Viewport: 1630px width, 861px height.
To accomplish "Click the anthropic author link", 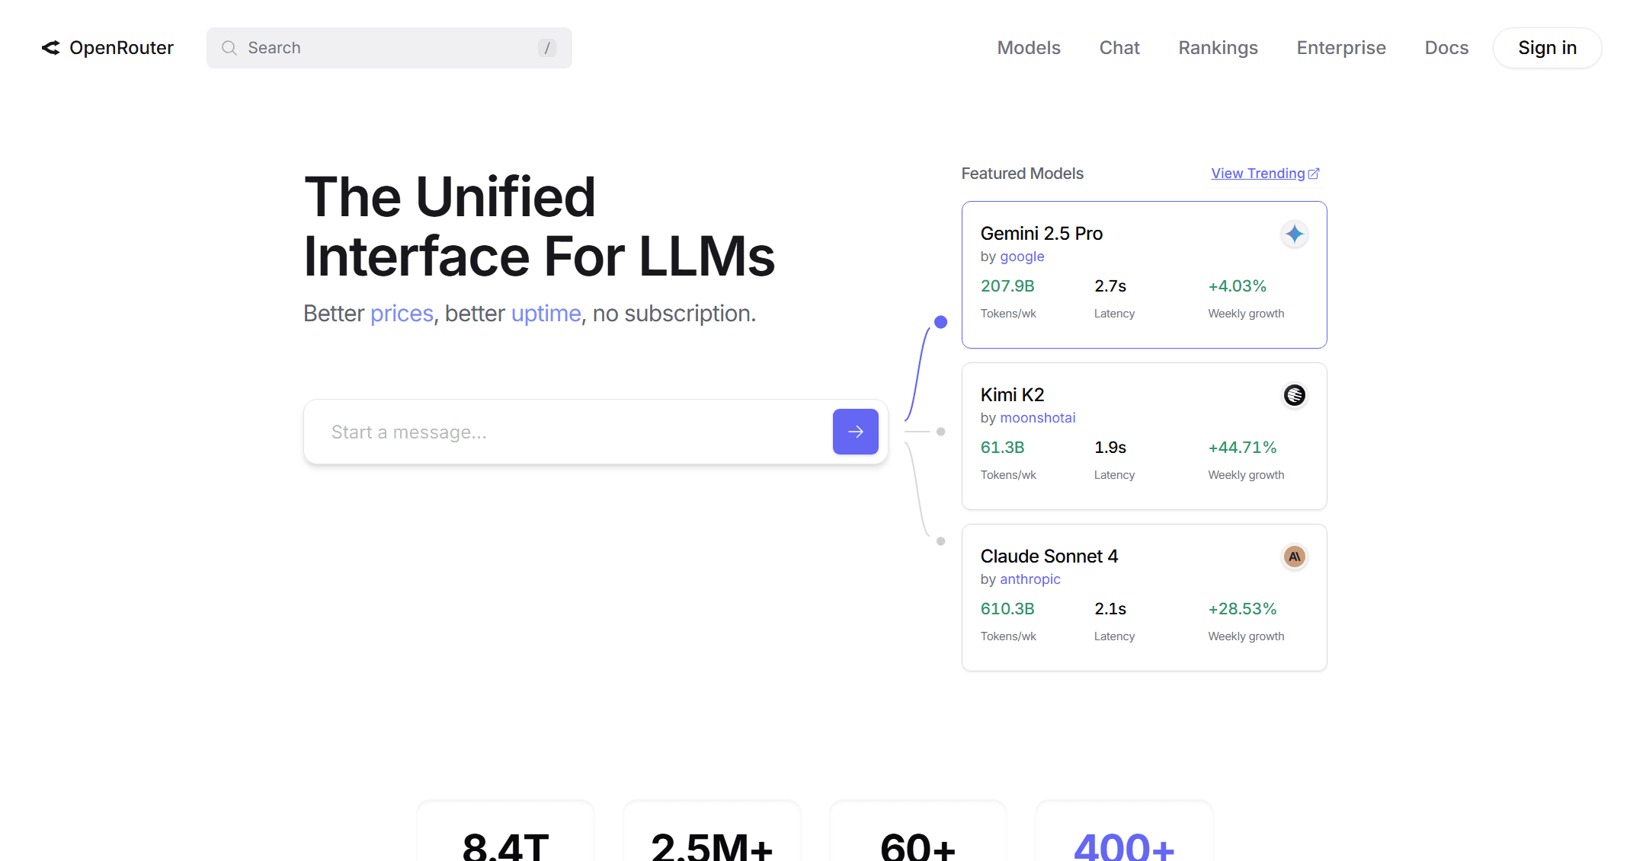I will coord(1030,579).
